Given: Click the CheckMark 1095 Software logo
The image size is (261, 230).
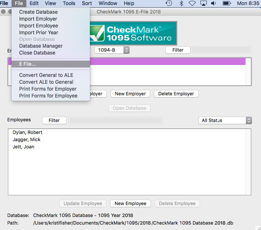Looking at the screenshot, I should (x=133, y=33).
